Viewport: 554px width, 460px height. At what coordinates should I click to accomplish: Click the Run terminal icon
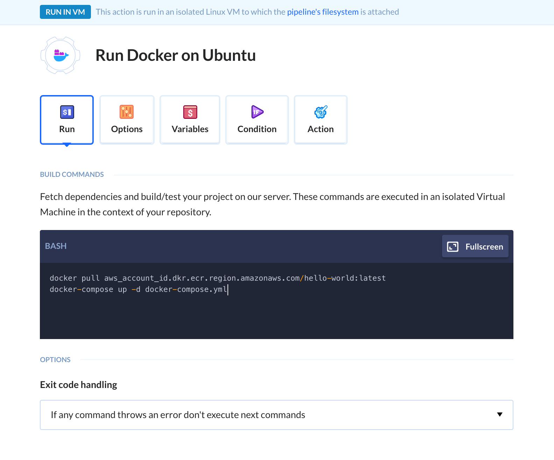tap(67, 112)
